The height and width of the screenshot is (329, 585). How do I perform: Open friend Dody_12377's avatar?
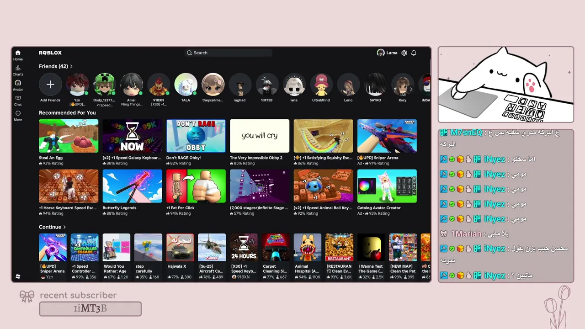pos(104,85)
